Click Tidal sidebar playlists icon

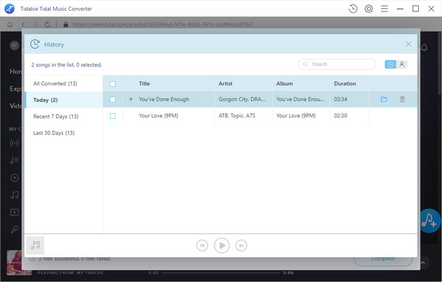pos(15,161)
